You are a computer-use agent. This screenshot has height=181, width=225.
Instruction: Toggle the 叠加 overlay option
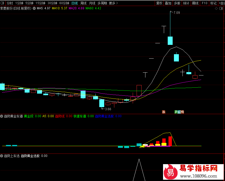(x=168, y=3)
